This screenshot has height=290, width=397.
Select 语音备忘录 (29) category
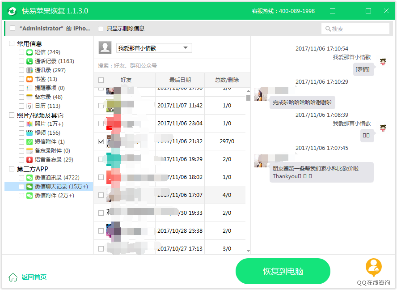click(54, 160)
